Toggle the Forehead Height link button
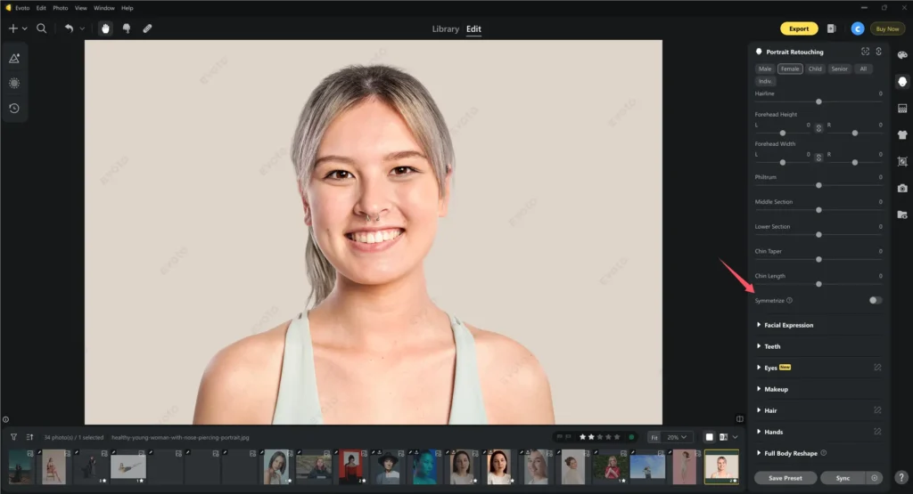Screen dimensions: 913x494 pos(818,128)
